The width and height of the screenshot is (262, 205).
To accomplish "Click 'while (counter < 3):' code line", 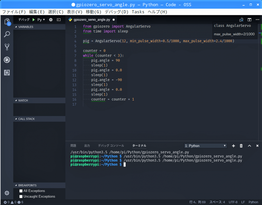I will click(x=103, y=56).
